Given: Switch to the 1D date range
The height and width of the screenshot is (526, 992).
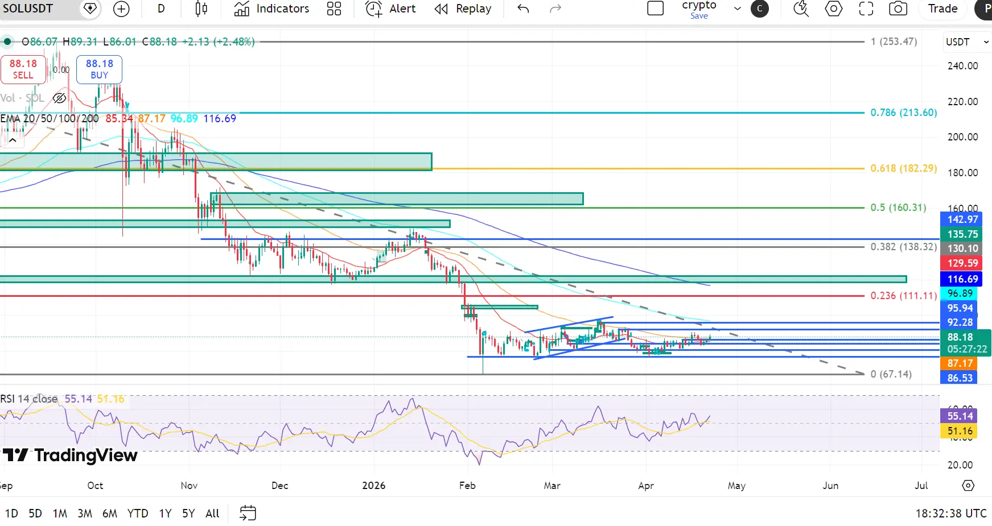Looking at the screenshot, I should (11, 513).
